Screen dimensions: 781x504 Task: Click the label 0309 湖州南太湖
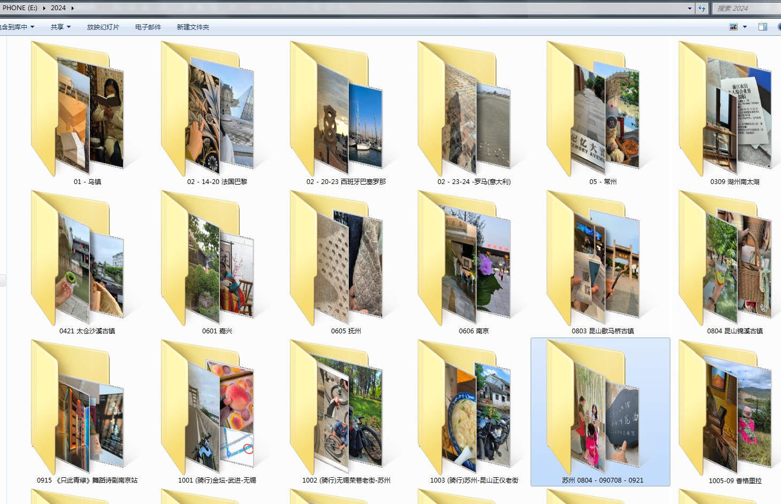[x=735, y=182]
